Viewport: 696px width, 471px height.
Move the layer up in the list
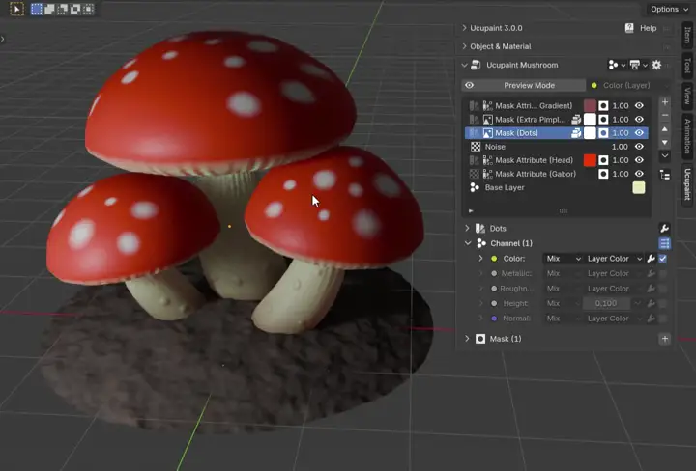pyautogui.click(x=665, y=129)
